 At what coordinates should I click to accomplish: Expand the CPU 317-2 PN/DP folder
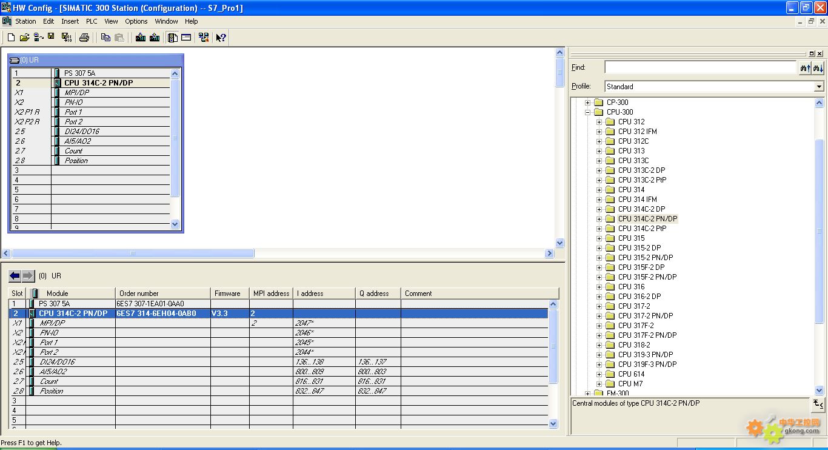click(x=599, y=316)
